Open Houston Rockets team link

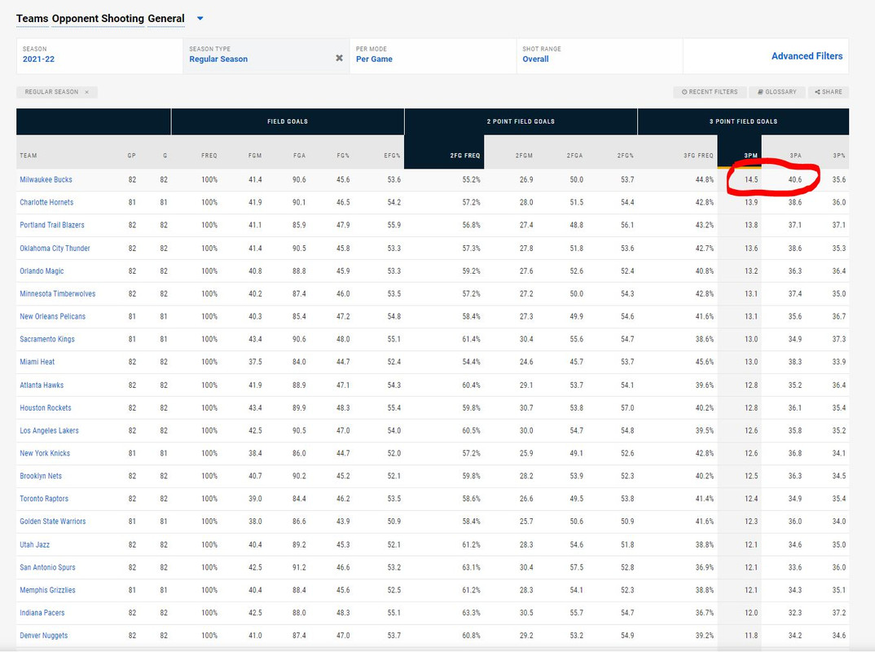[45, 408]
